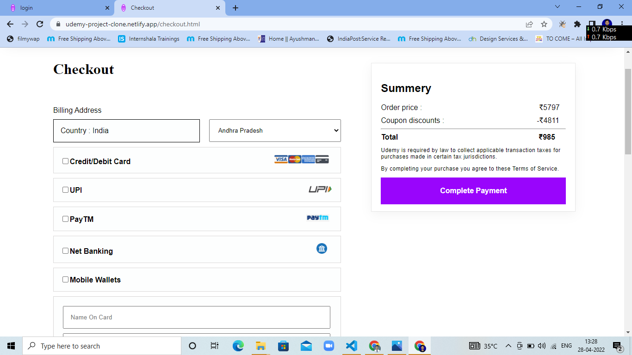This screenshot has width=632, height=355.
Task: Click the Paytm logo icon
Action: point(318,219)
